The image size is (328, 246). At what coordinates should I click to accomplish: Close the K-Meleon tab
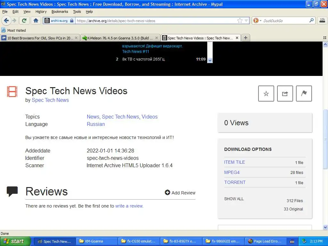tap(156, 38)
